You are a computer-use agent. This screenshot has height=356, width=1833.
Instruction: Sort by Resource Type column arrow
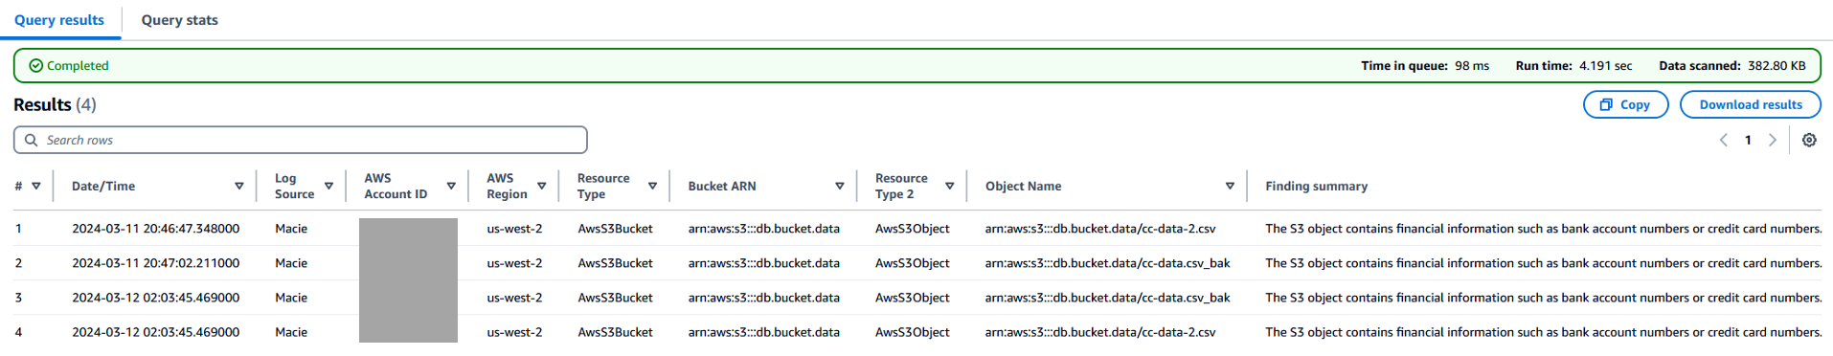point(652,186)
